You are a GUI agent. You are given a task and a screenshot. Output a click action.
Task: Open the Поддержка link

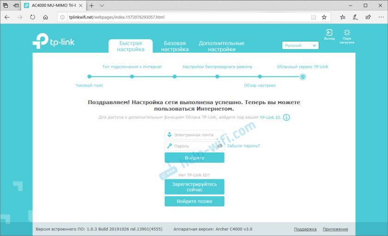point(305,229)
